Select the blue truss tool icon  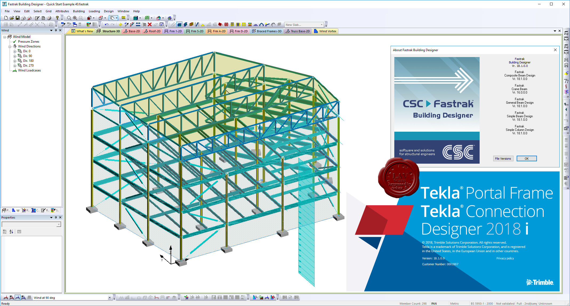[x=256, y=25]
